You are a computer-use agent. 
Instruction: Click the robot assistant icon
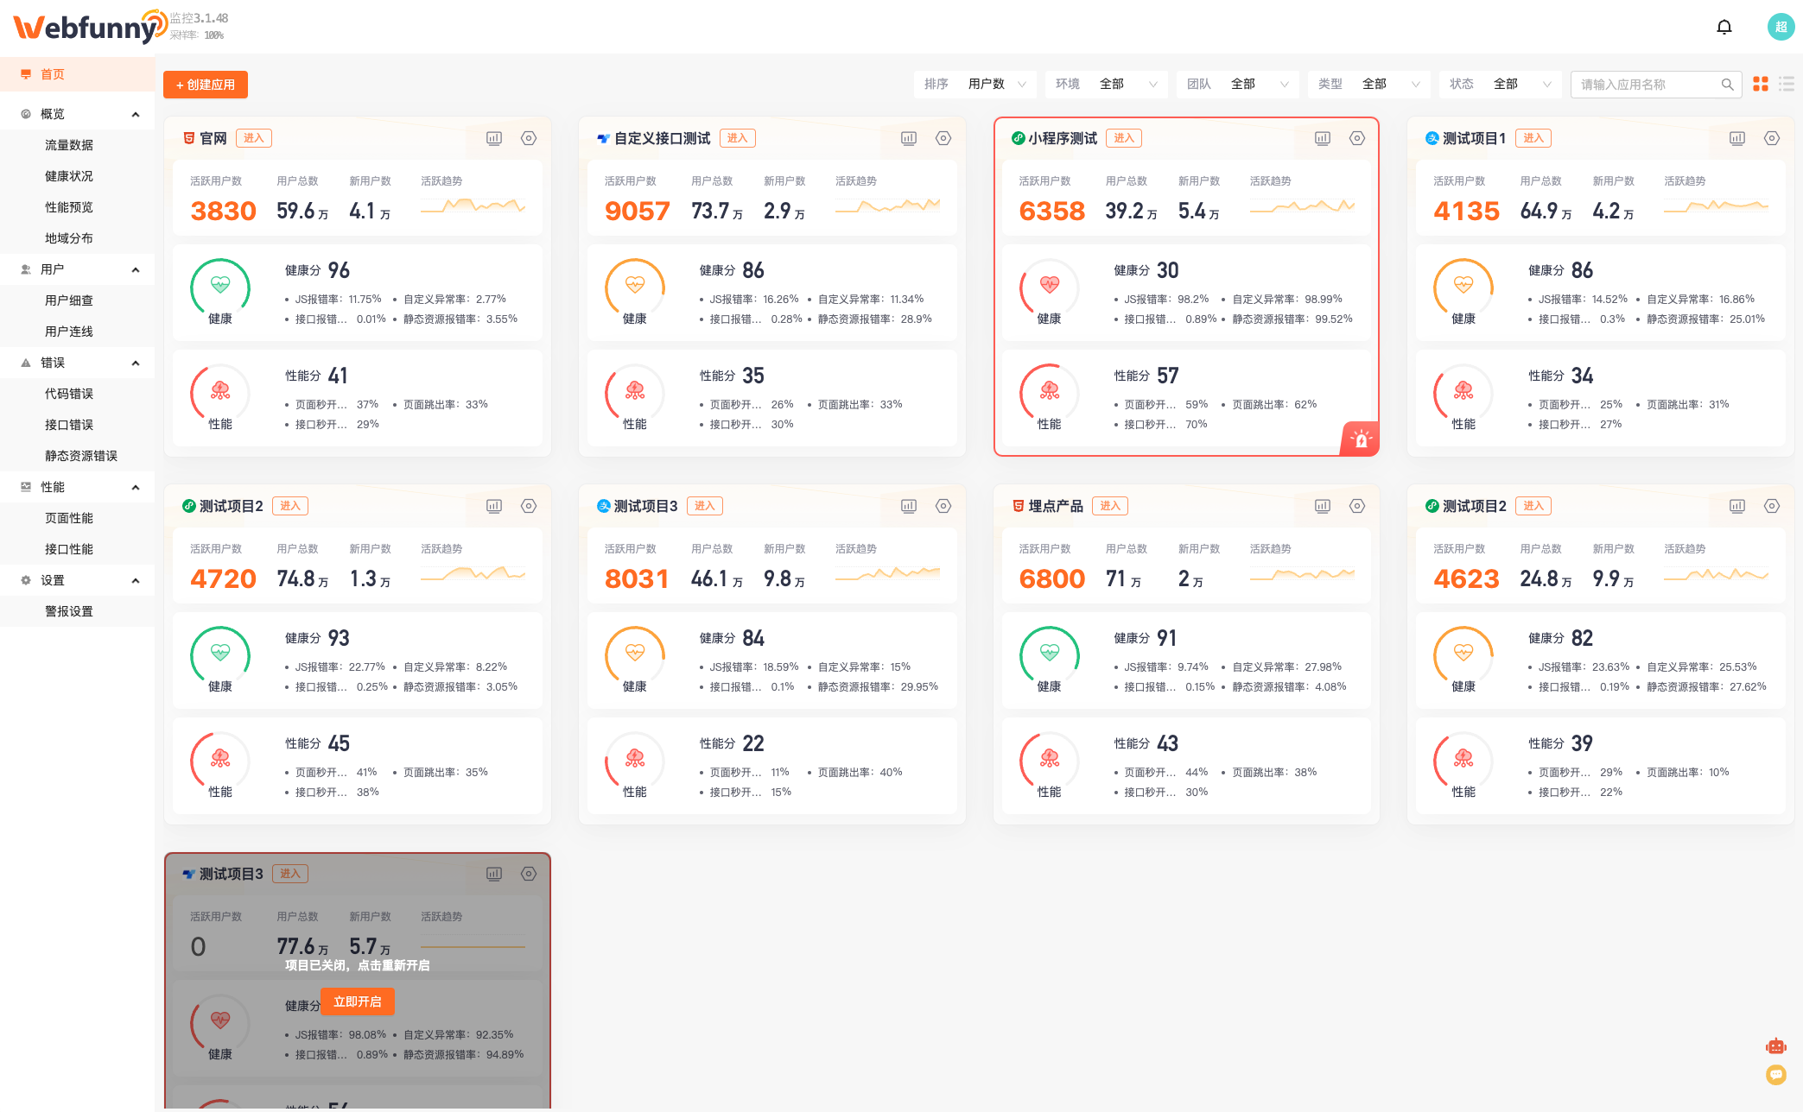click(1776, 1046)
